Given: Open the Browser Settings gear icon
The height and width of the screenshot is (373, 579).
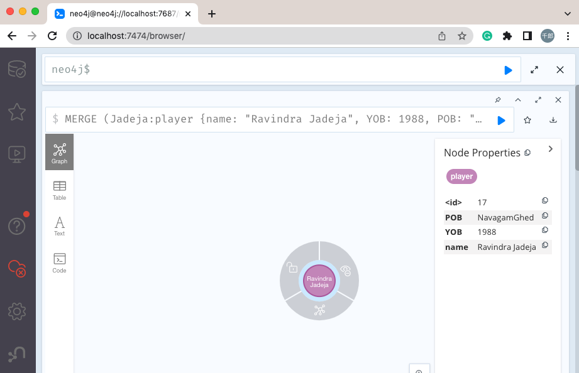Looking at the screenshot, I should (17, 311).
